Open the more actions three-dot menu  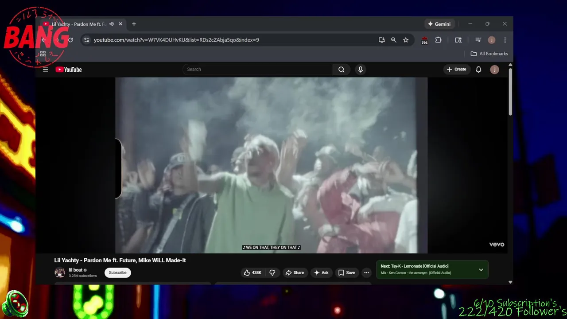click(366, 272)
